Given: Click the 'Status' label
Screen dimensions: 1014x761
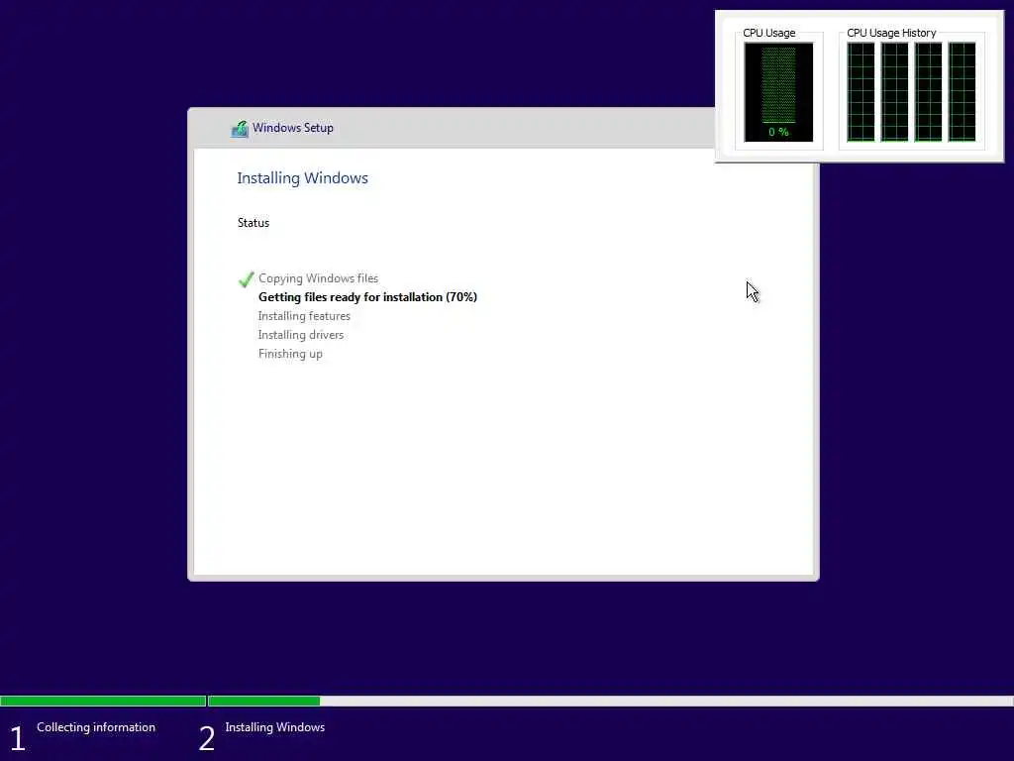Looking at the screenshot, I should coord(253,223).
